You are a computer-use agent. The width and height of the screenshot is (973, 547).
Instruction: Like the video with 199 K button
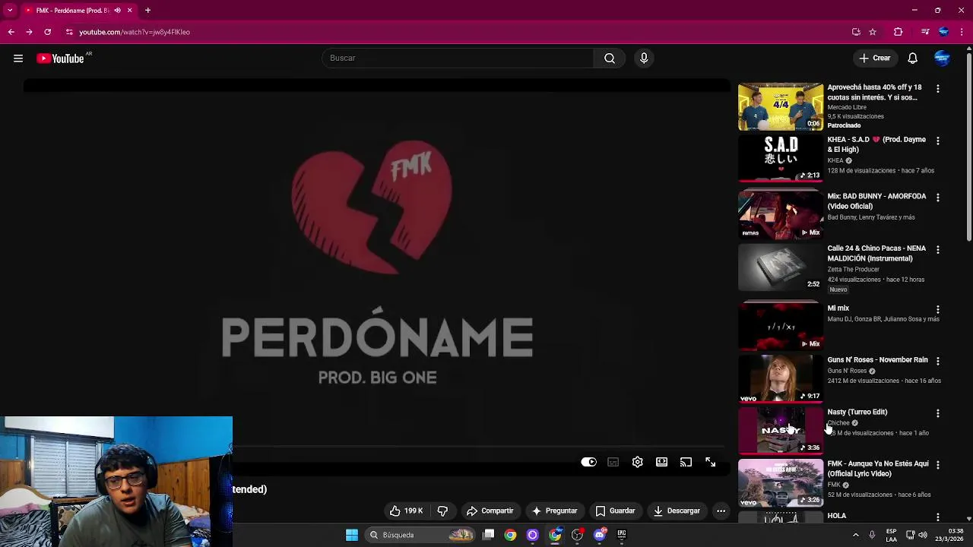pos(406,511)
